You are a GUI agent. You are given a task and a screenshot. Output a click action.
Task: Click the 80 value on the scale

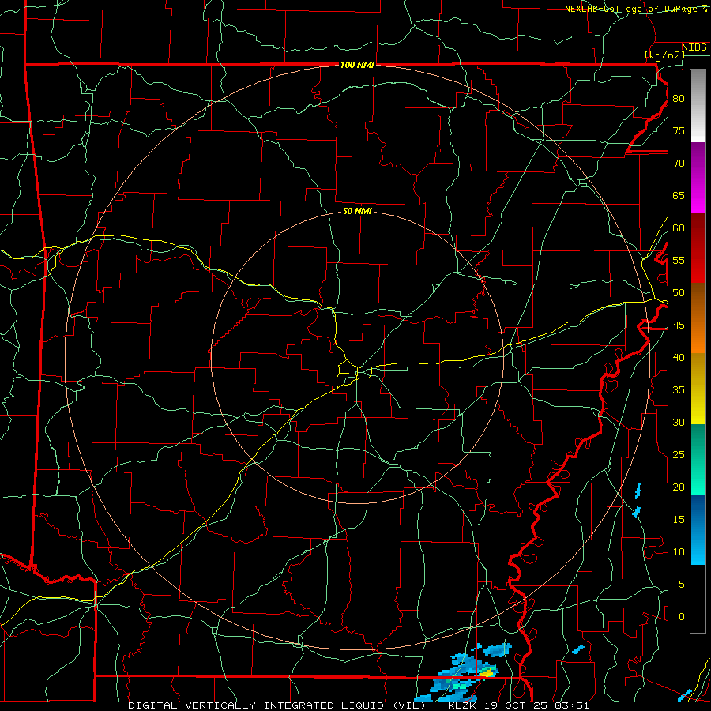(x=679, y=99)
